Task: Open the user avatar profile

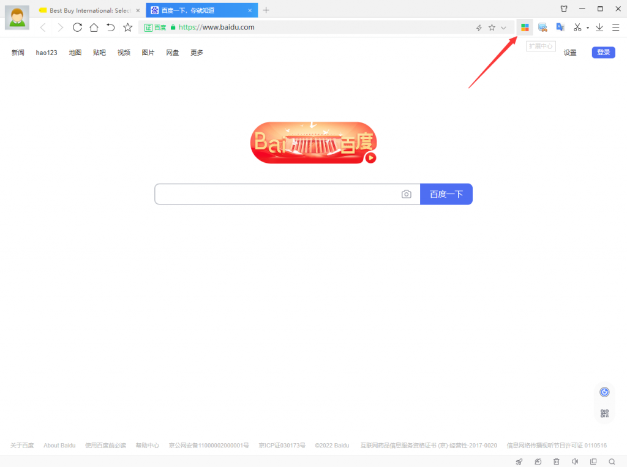Action: coord(17,18)
